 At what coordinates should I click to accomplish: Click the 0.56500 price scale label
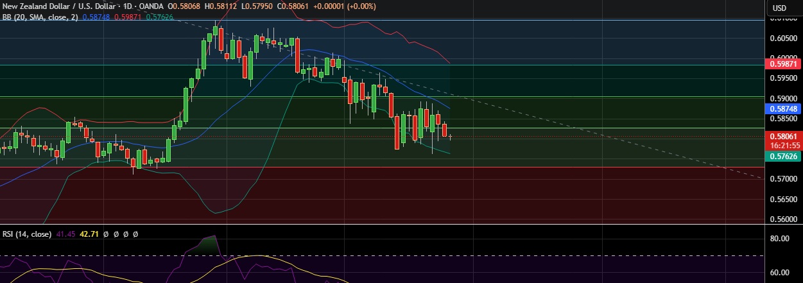point(784,200)
